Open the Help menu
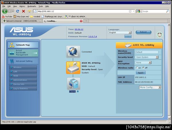This screenshot has width=172, height=130. point(47,6)
